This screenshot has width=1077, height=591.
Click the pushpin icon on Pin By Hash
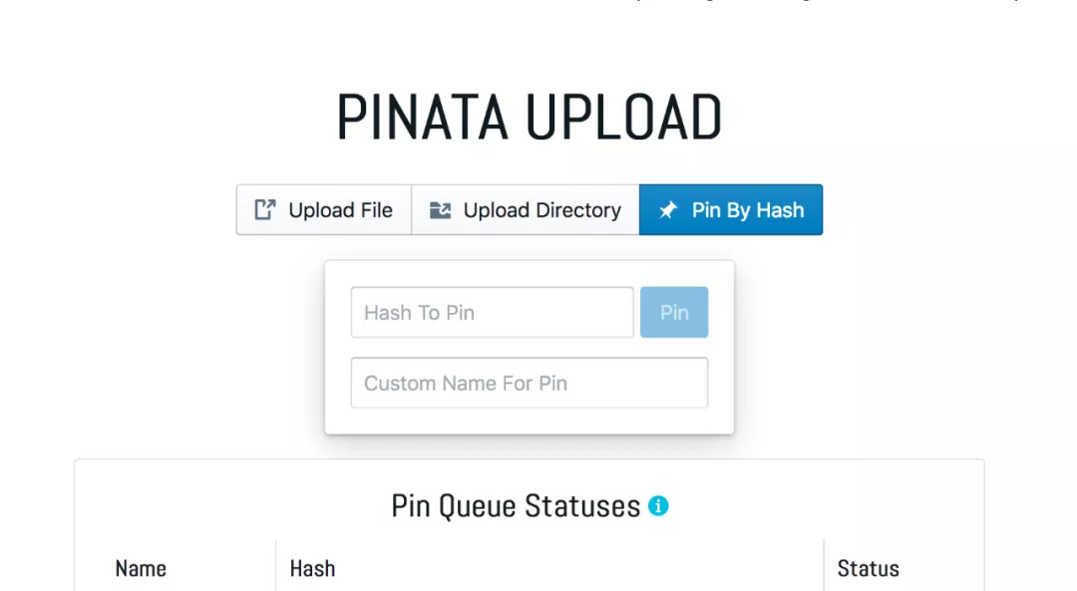click(x=668, y=210)
